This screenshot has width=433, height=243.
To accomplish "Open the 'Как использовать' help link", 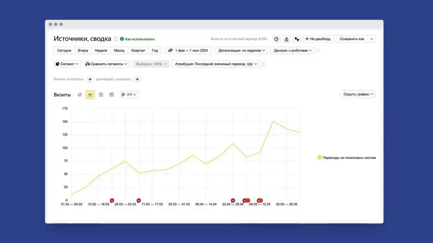I will pyautogui.click(x=138, y=39).
